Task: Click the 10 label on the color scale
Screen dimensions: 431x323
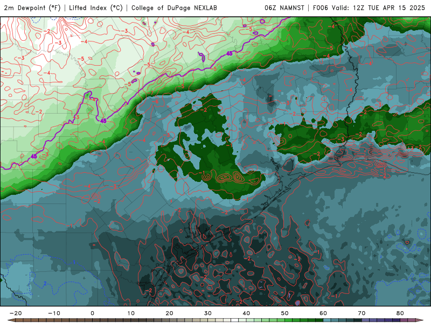Action: click(x=131, y=313)
